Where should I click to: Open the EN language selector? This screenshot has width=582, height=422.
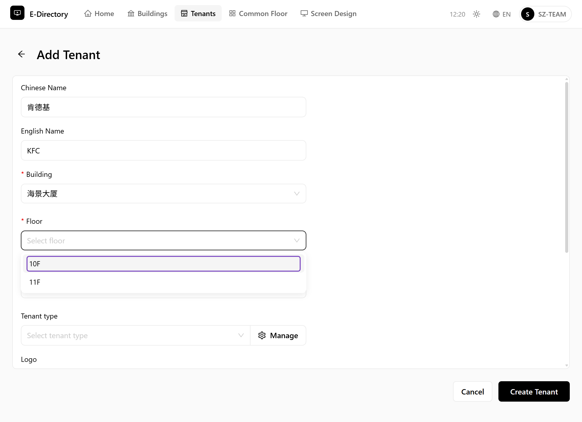point(501,14)
